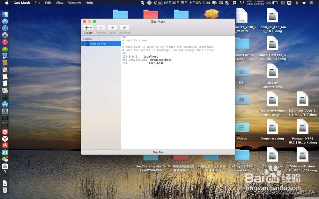Viewport: 319px width, 199px height.
Task: Open the Window menu
Action: point(74,3)
